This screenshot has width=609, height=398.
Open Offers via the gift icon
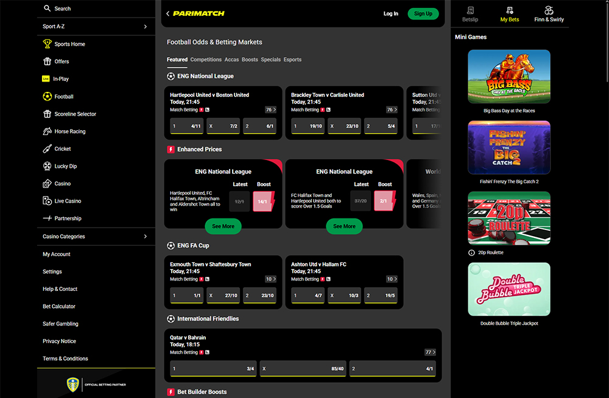[x=48, y=61]
